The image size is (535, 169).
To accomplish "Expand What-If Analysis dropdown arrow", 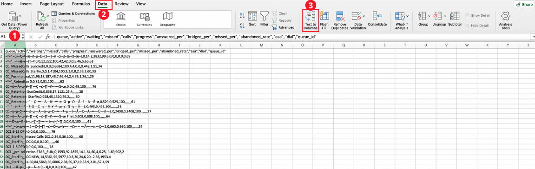I will 407,16.
